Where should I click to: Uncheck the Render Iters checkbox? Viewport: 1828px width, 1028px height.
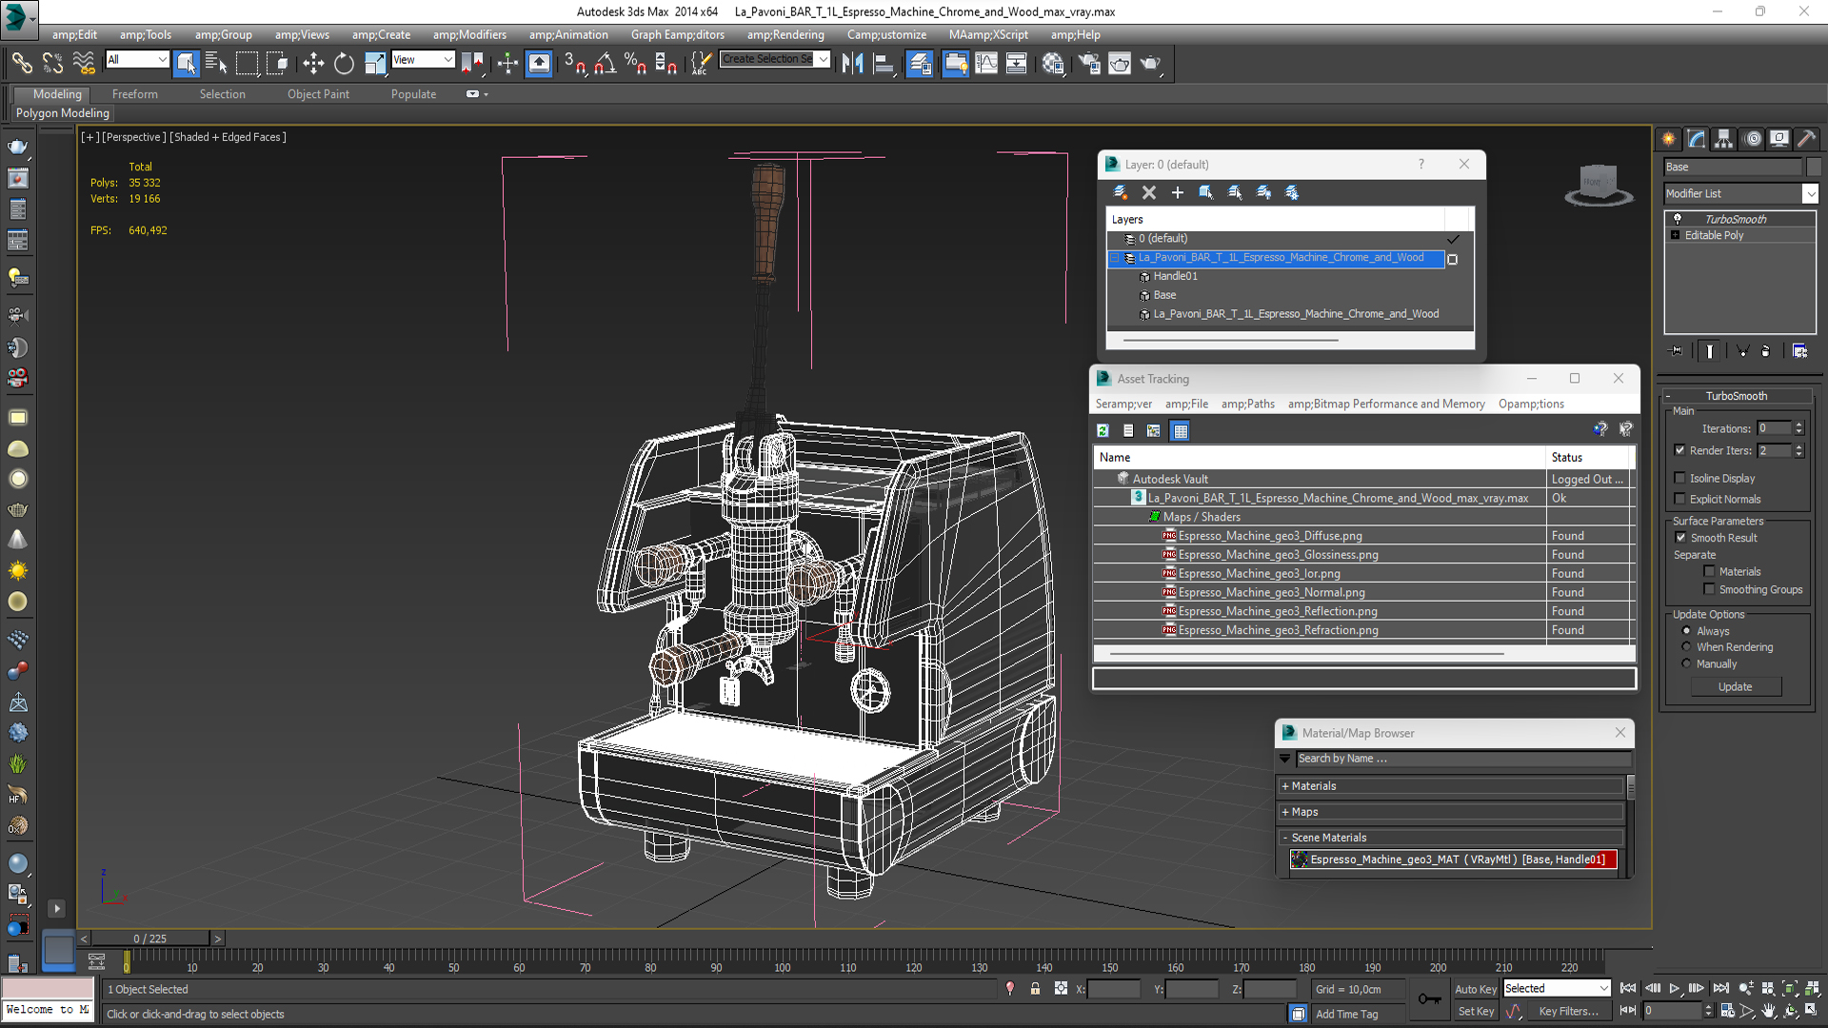(x=1679, y=450)
